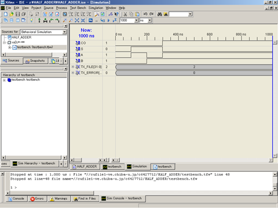
Task: Click the What's This help cursor icon
Action: pos(116,14)
